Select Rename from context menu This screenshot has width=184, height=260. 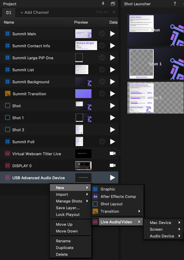pos(71,241)
